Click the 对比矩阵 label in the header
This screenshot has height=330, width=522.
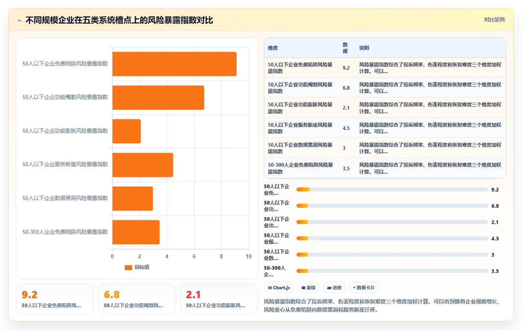494,20
